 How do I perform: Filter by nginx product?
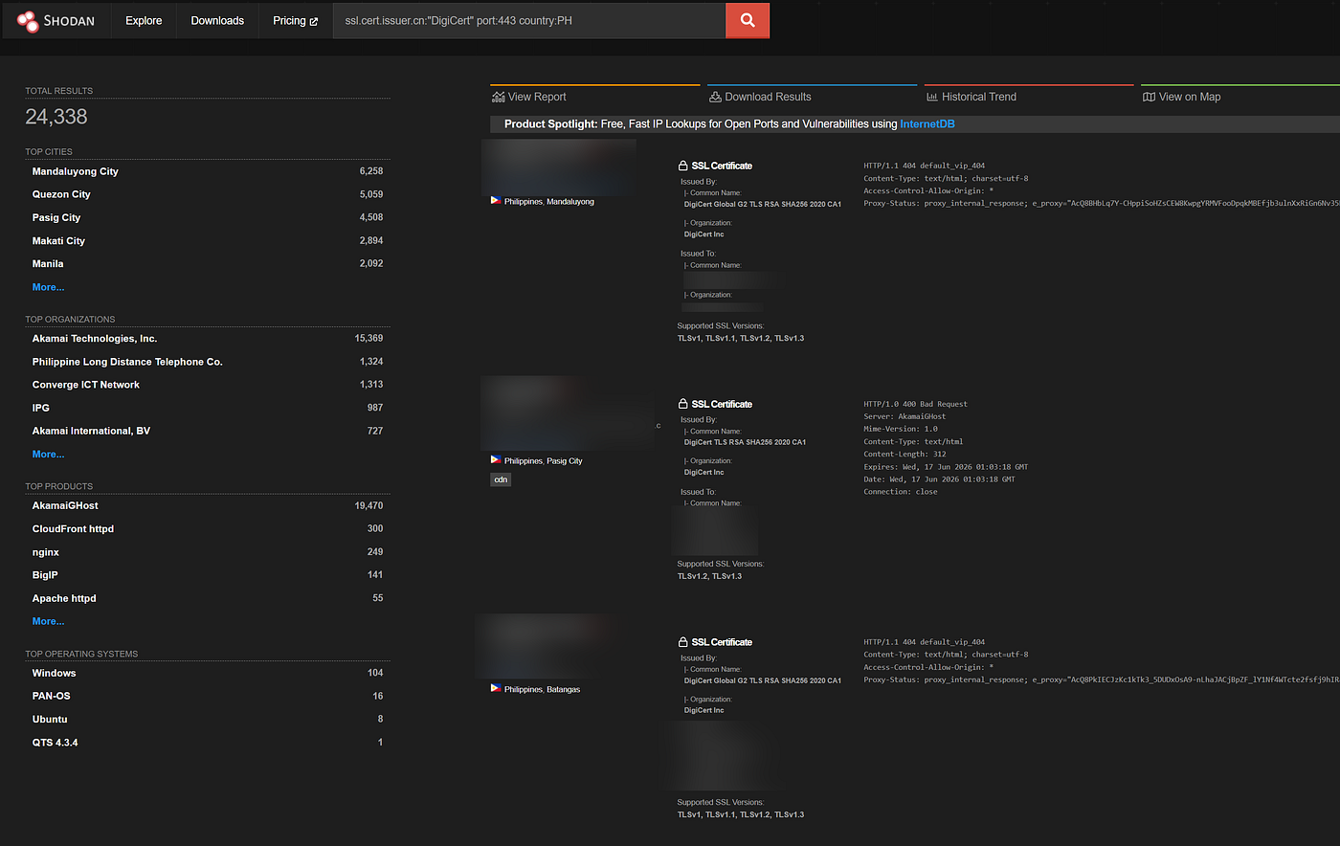(46, 552)
